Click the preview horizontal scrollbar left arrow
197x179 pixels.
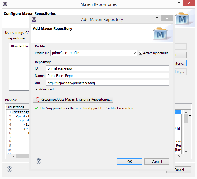pyautogui.click(x=14, y=156)
